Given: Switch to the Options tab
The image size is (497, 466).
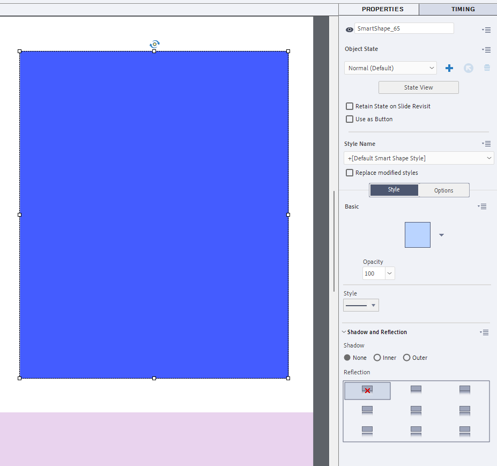Looking at the screenshot, I should (x=443, y=190).
